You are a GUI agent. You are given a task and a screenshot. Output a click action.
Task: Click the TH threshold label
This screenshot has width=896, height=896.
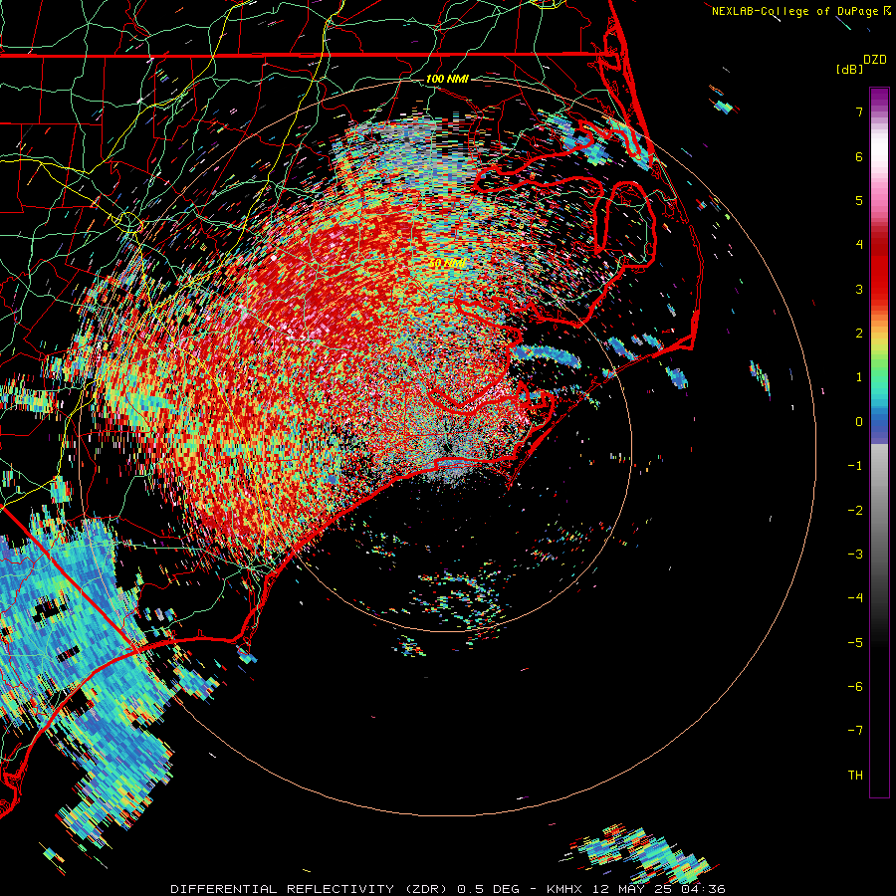(855, 776)
